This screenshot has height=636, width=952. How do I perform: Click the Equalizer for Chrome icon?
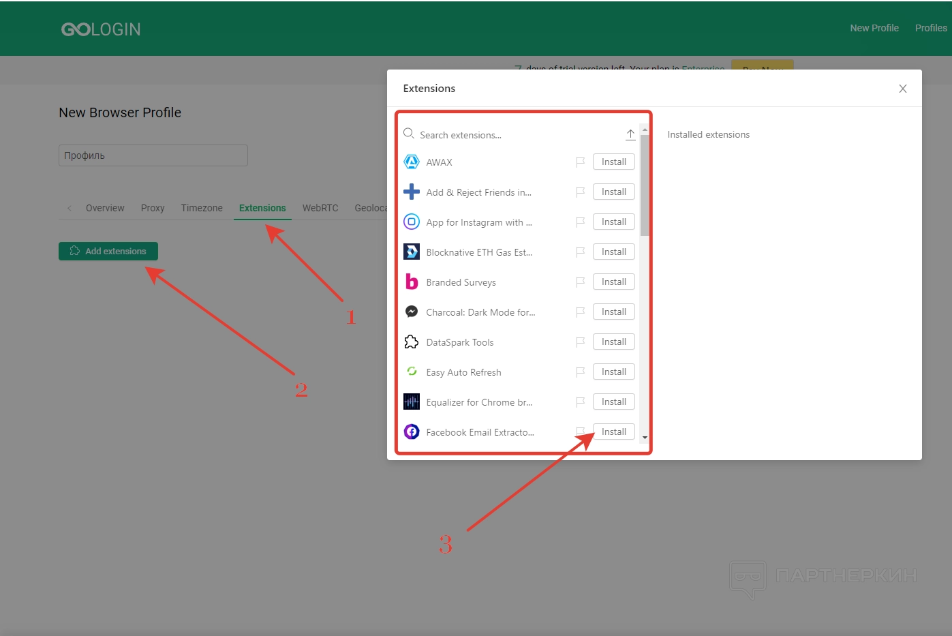(x=412, y=402)
